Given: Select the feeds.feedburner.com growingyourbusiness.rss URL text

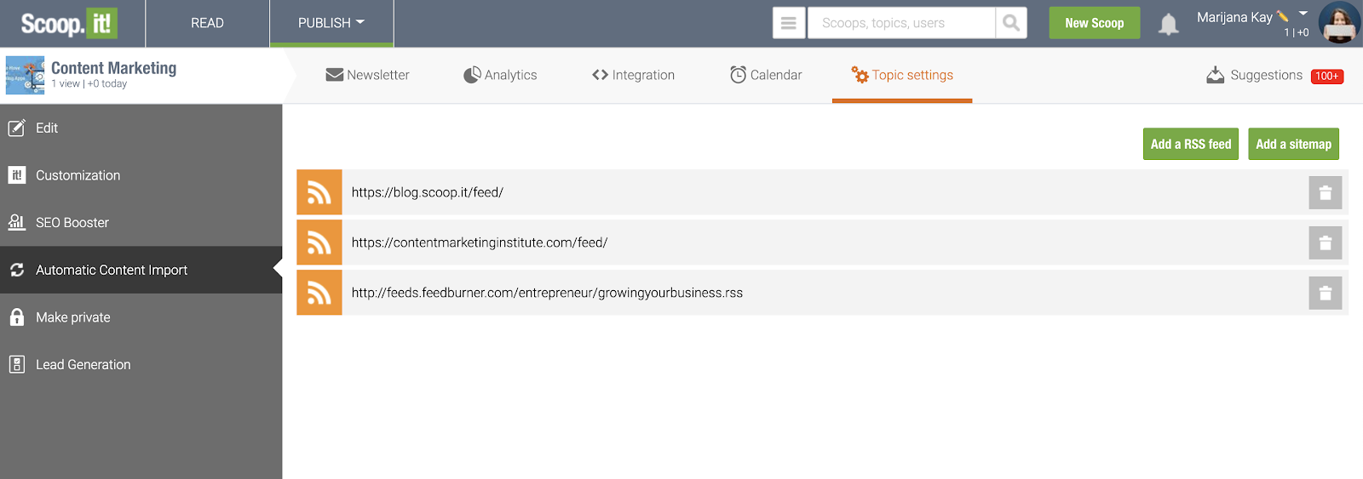Looking at the screenshot, I should tap(547, 293).
